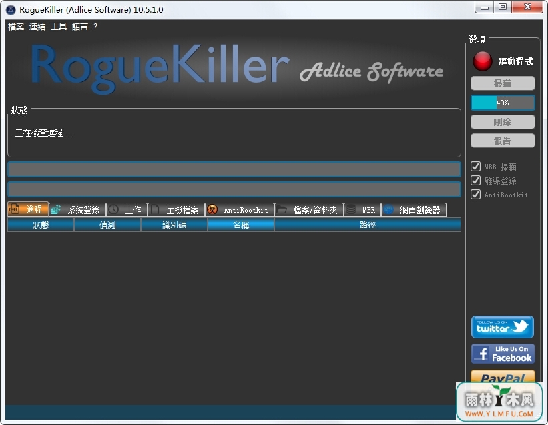Click the 系統登錄 registry cube icon

pos(56,210)
